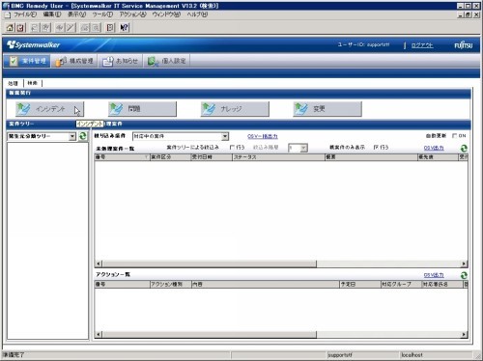This screenshot has width=483, height=361.
Task: Open the 発生元分類ツリー dropdown
Action: pos(72,136)
